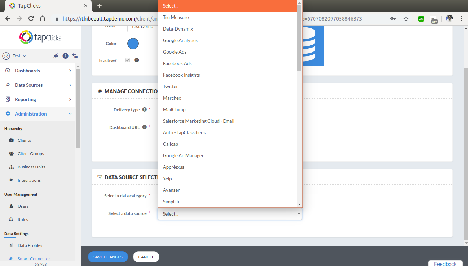Screen dimensions: 468x266
Task: Click the Administration gear icon
Action: point(8,114)
